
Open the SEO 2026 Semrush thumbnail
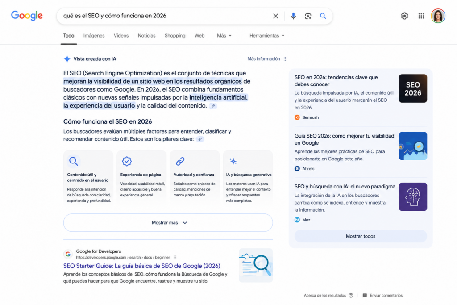tap(413, 88)
